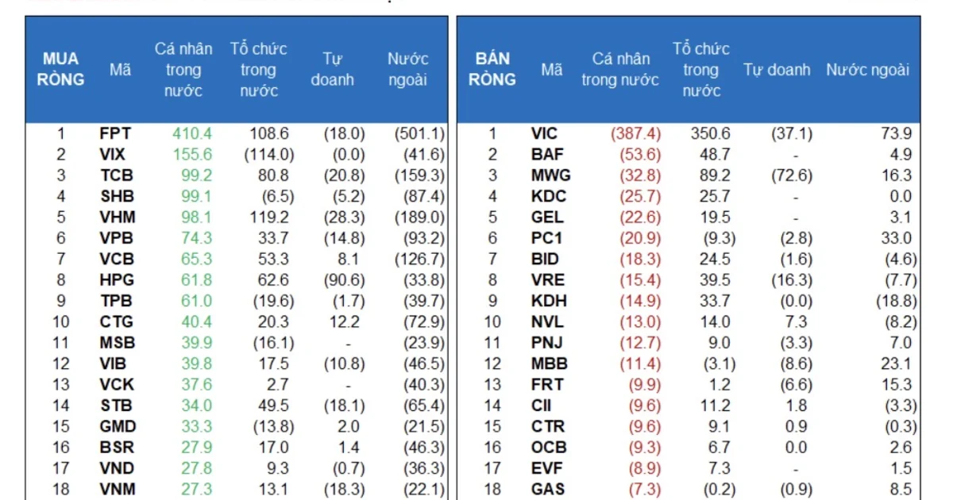This screenshot has height=500, width=953.
Task: Click the (387.4) value for VIC
Action: (635, 133)
